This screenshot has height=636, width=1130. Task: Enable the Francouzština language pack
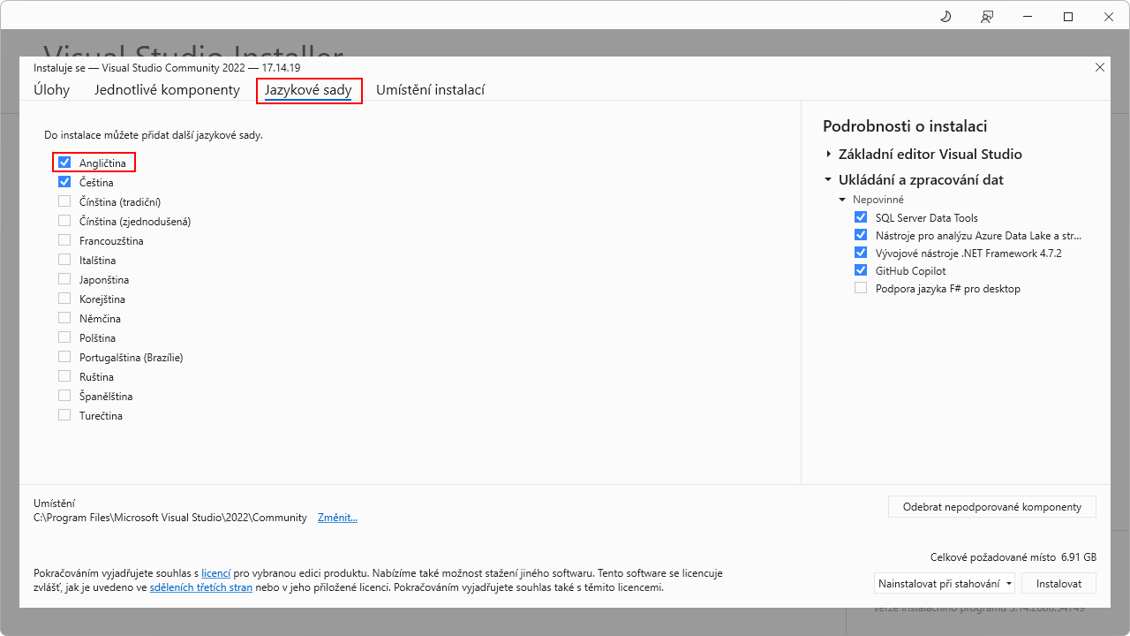[64, 240]
